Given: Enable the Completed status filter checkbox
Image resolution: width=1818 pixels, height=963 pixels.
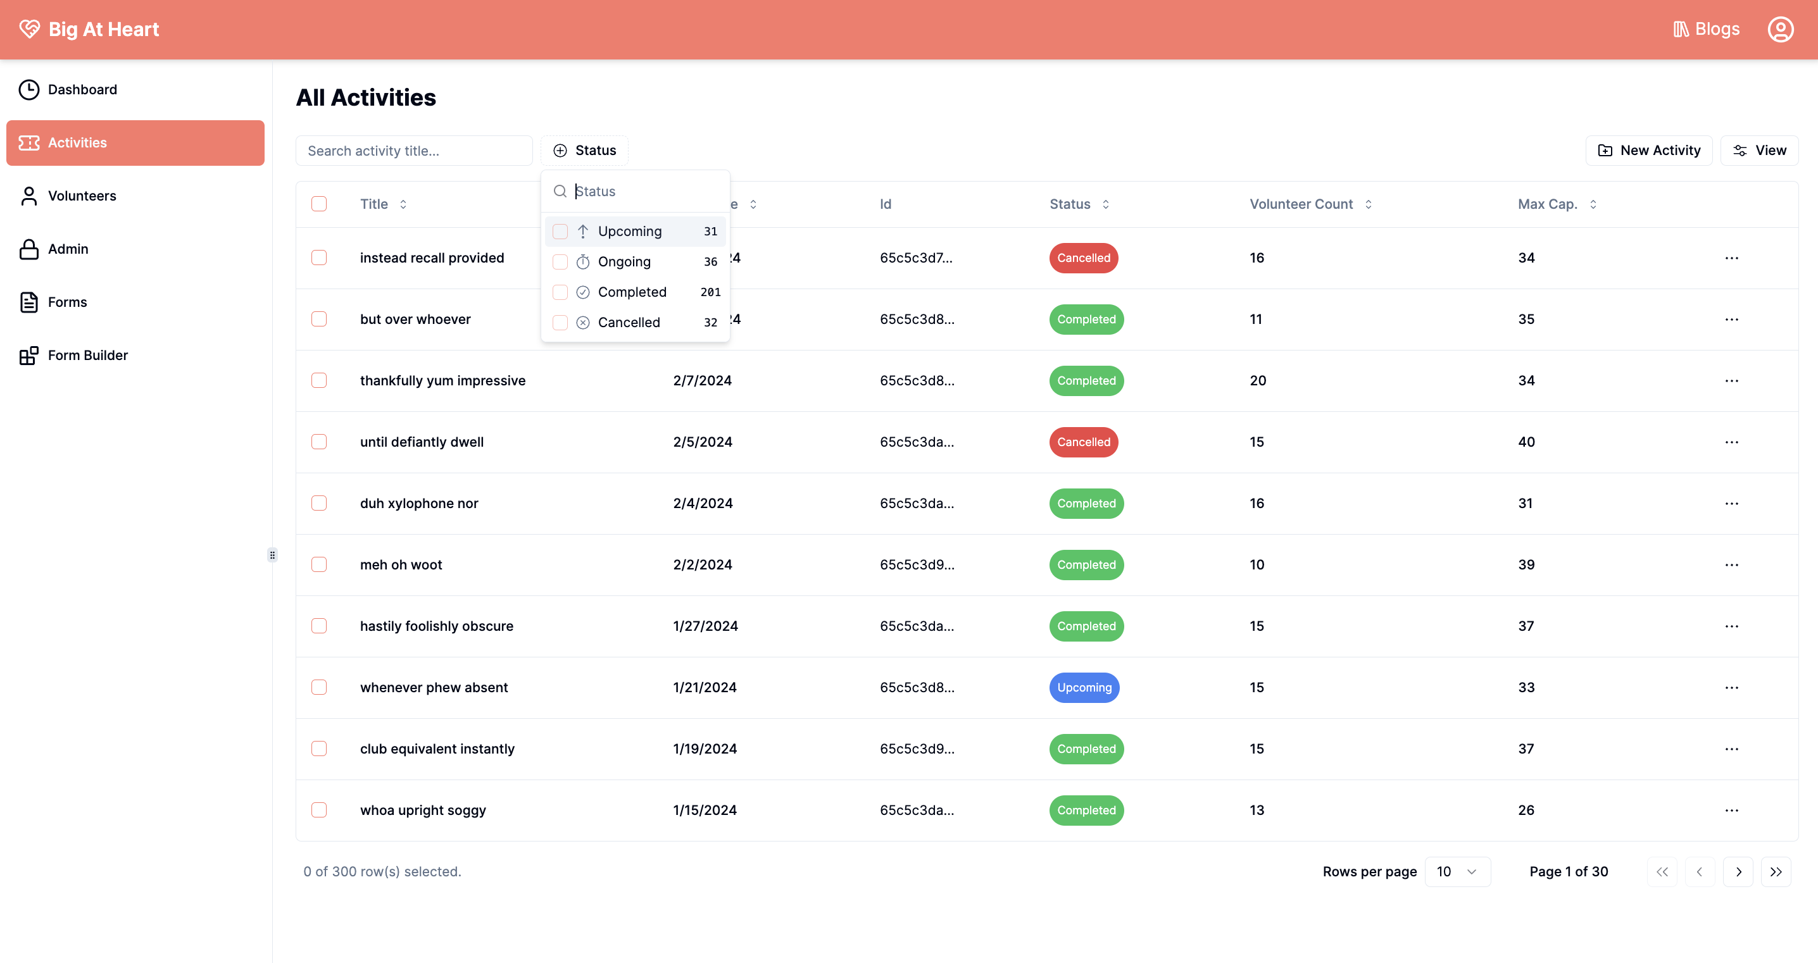Looking at the screenshot, I should pos(560,292).
